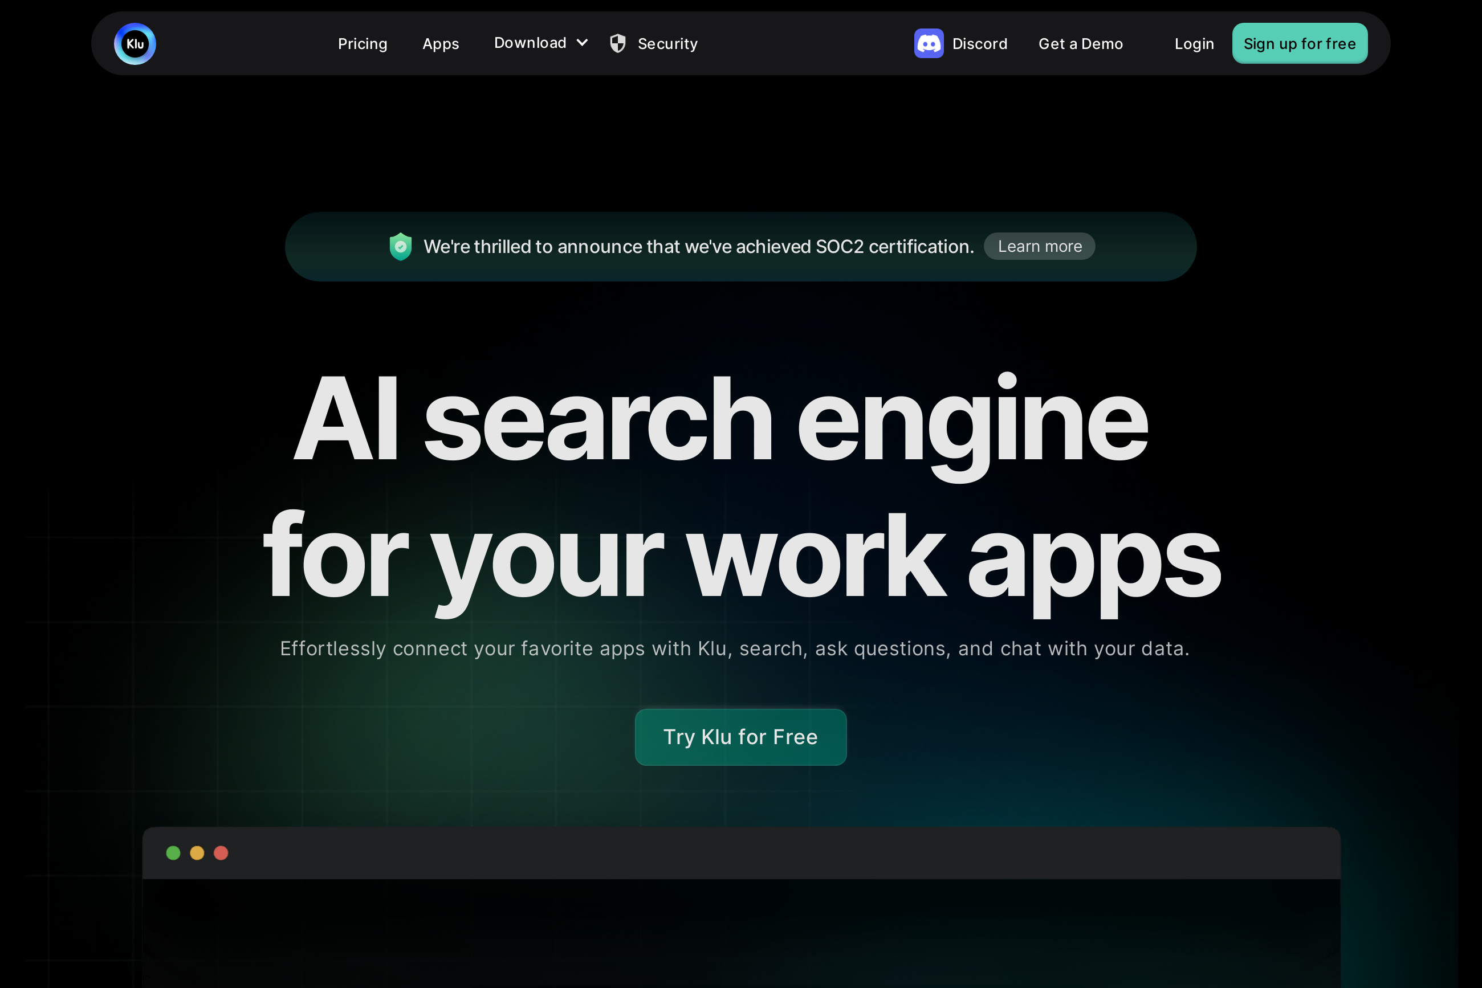The width and height of the screenshot is (1482, 988).
Task: Click the app preview window title bar
Action: click(x=740, y=852)
